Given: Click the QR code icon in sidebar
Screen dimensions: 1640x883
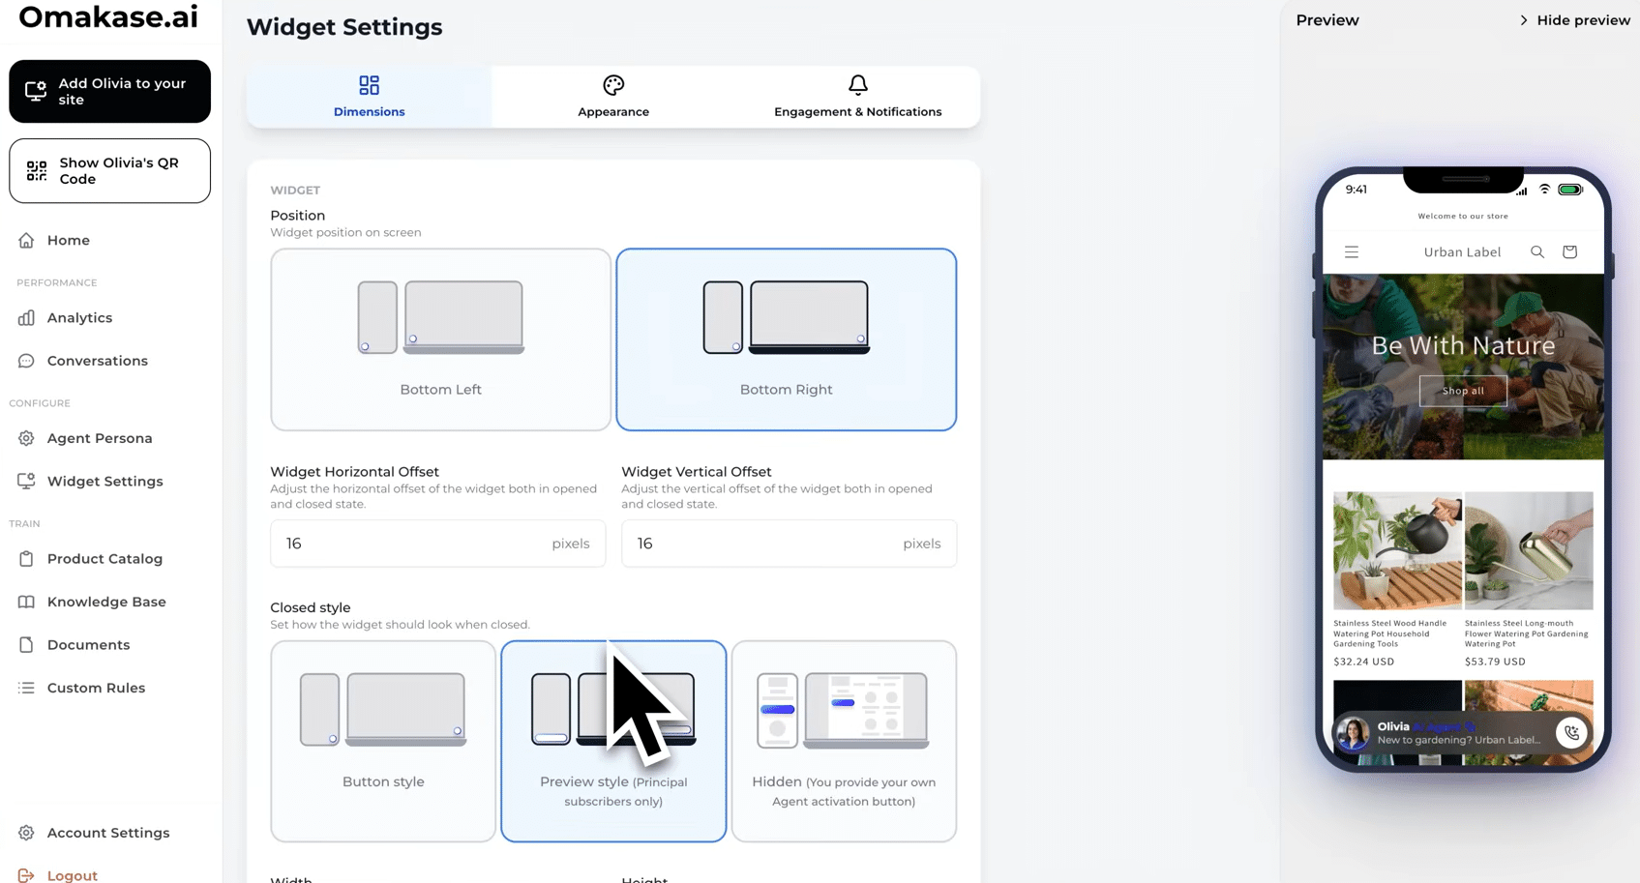Looking at the screenshot, I should point(37,171).
